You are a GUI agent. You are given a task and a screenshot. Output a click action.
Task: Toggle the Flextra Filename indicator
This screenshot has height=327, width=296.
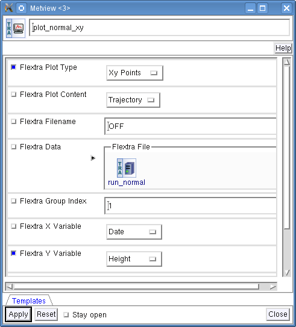(14, 122)
